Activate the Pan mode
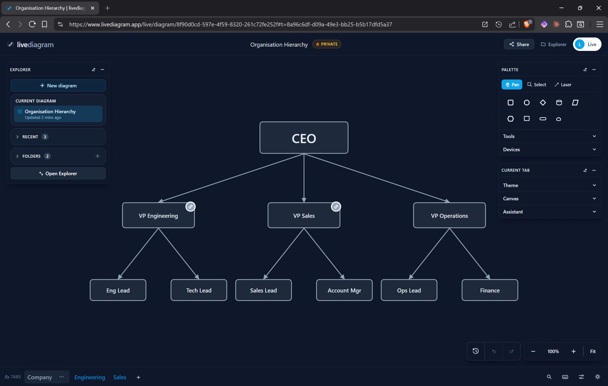The width and height of the screenshot is (608, 386). click(512, 85)
